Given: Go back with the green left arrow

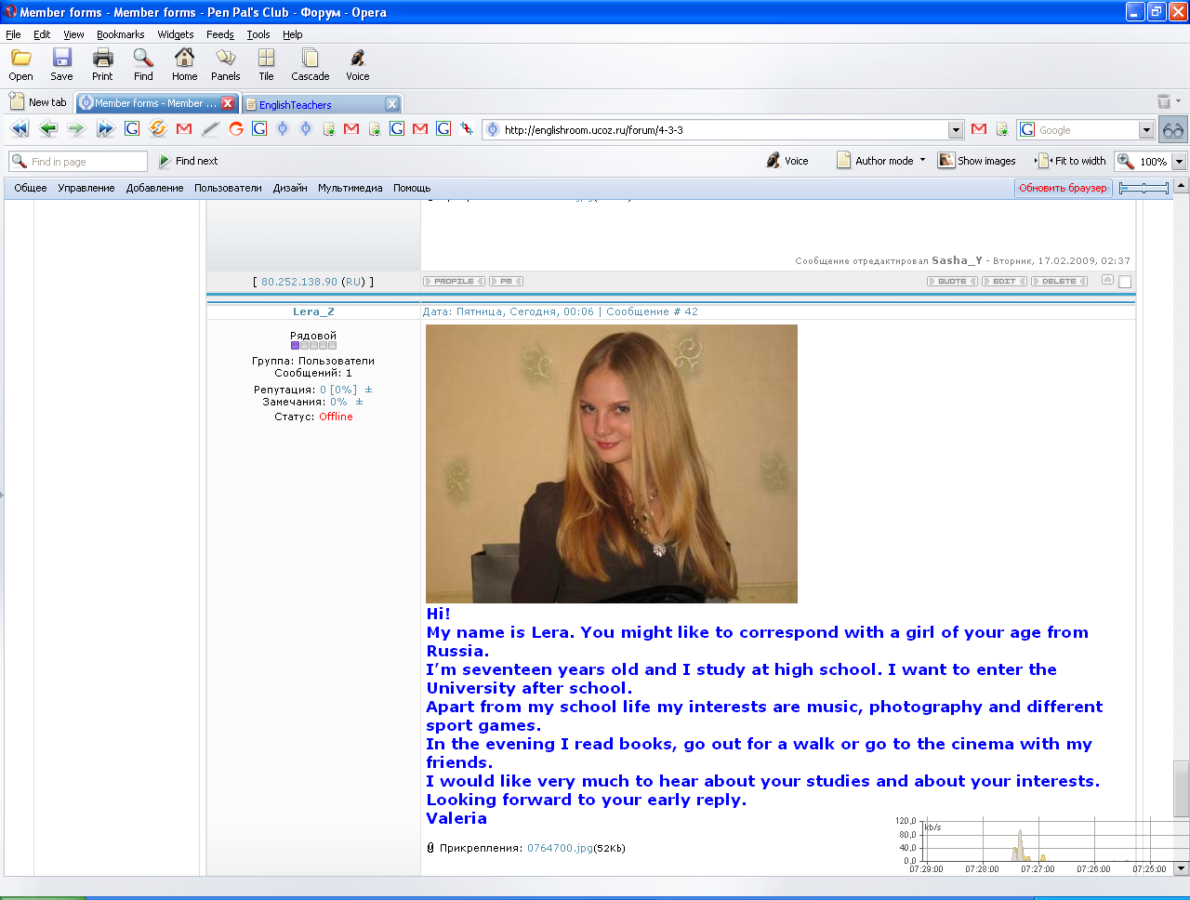Looking at the screenshot, I should (x=48, y=129).
